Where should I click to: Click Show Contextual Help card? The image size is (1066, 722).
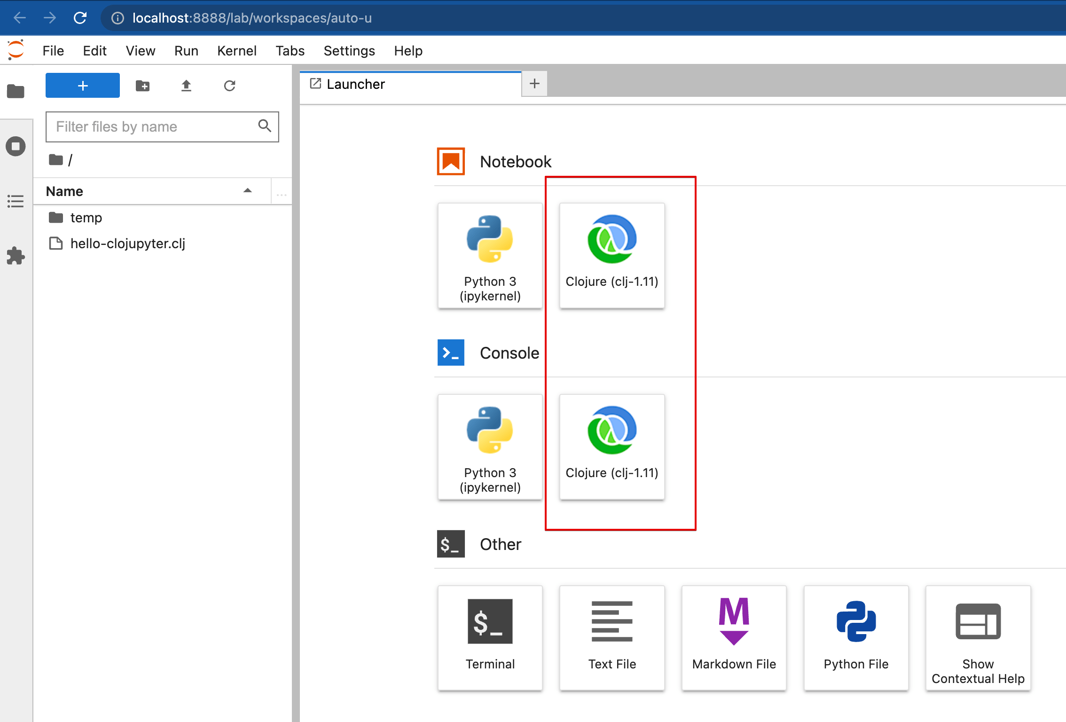click(x=978, y=638)
